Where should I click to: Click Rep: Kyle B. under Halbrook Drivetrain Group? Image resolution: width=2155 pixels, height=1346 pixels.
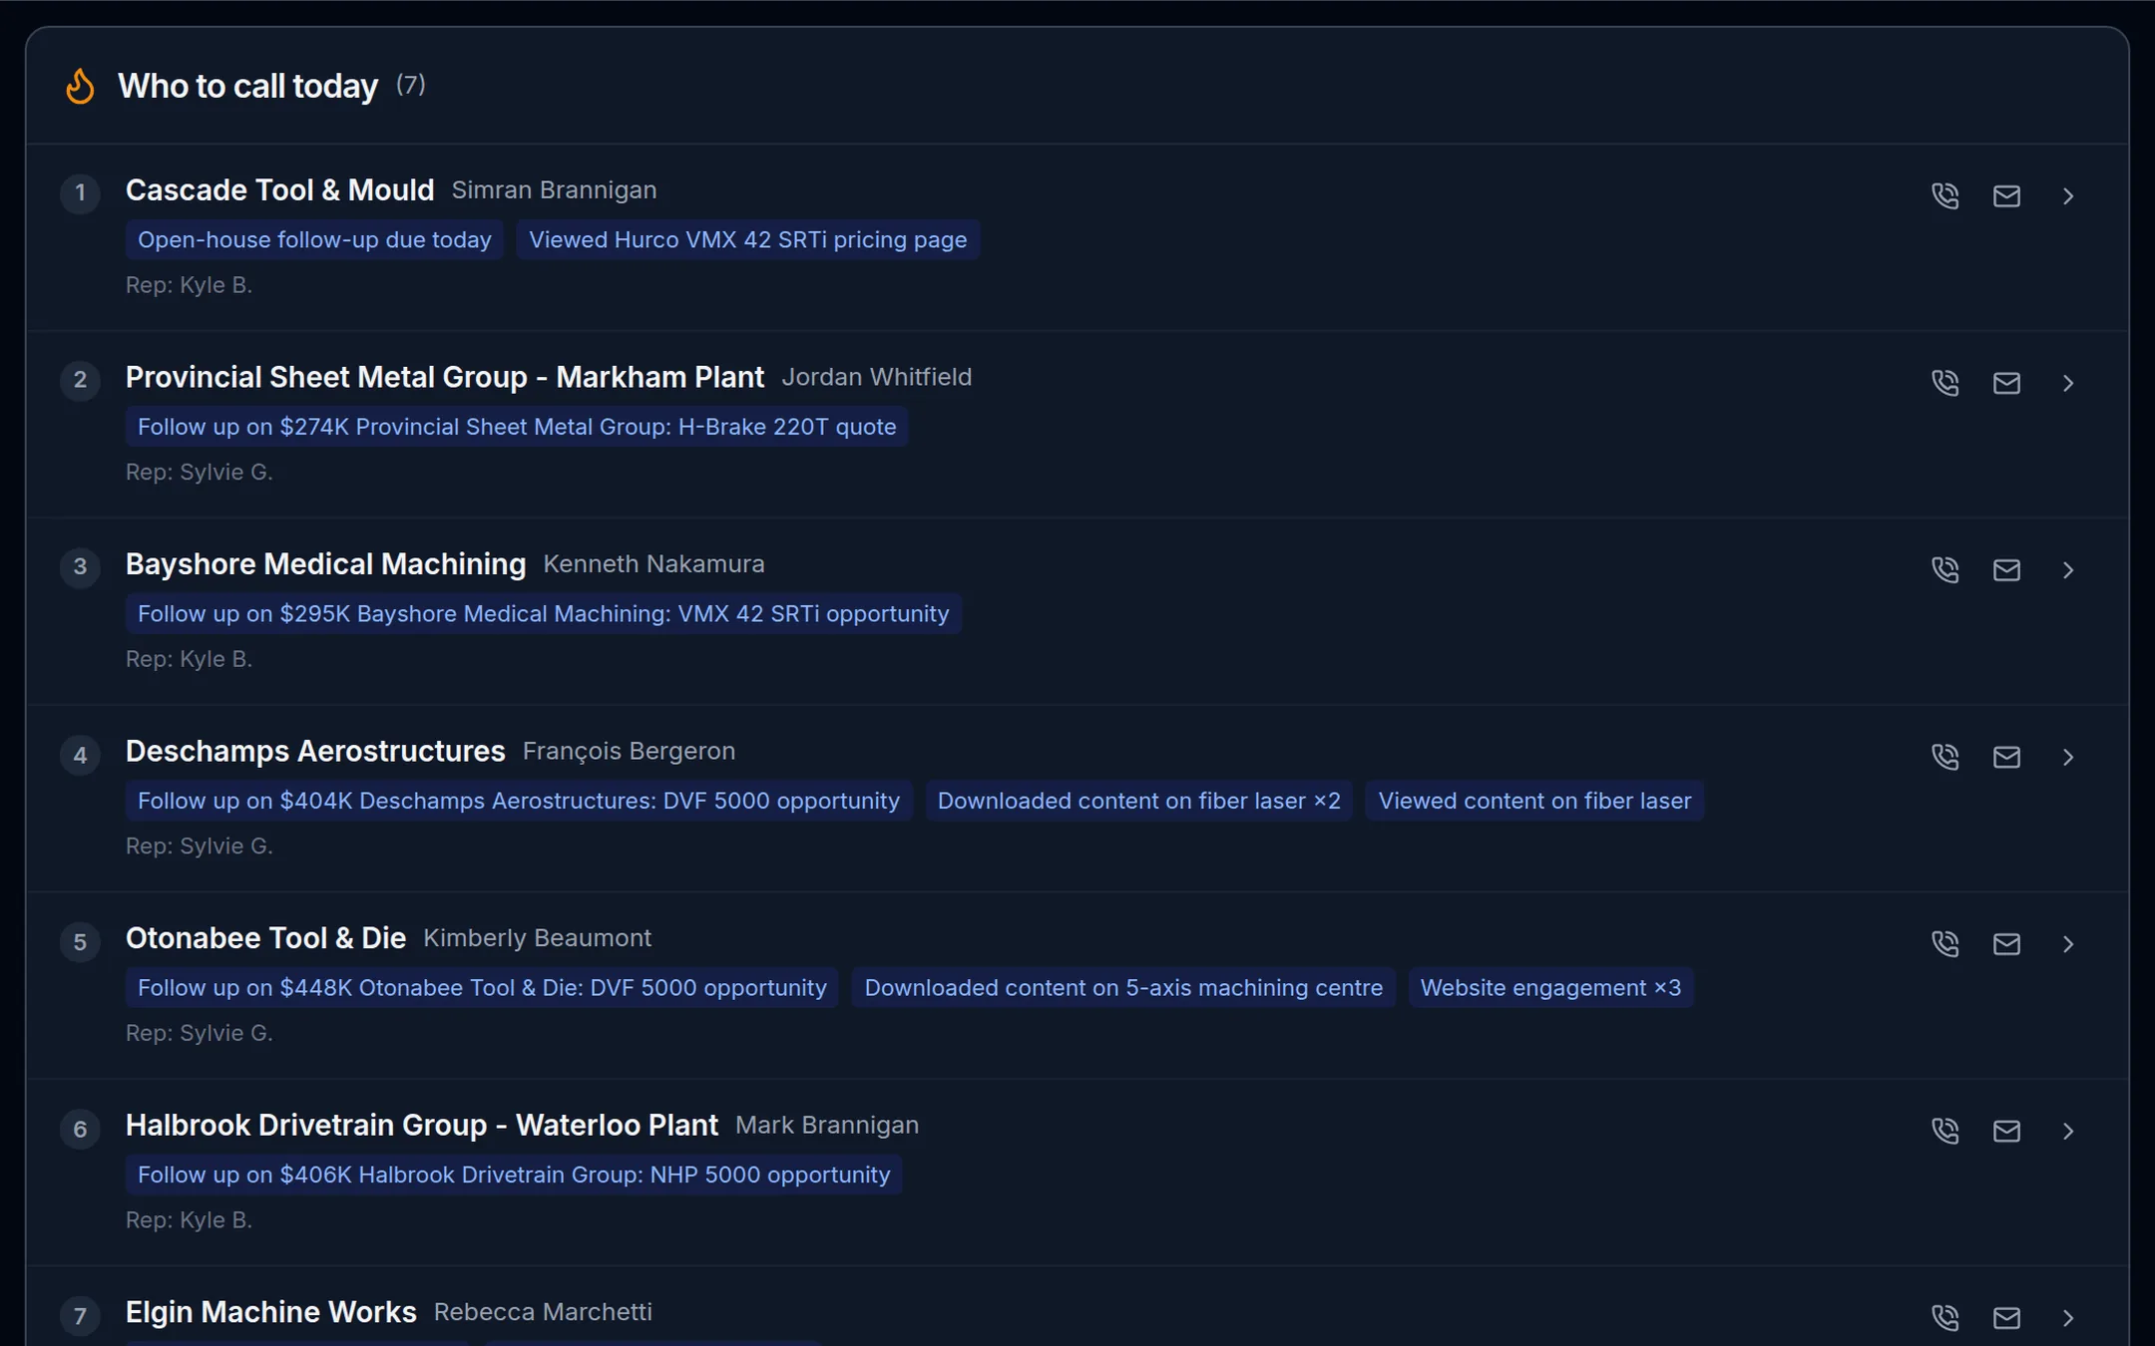point(189,1219)
